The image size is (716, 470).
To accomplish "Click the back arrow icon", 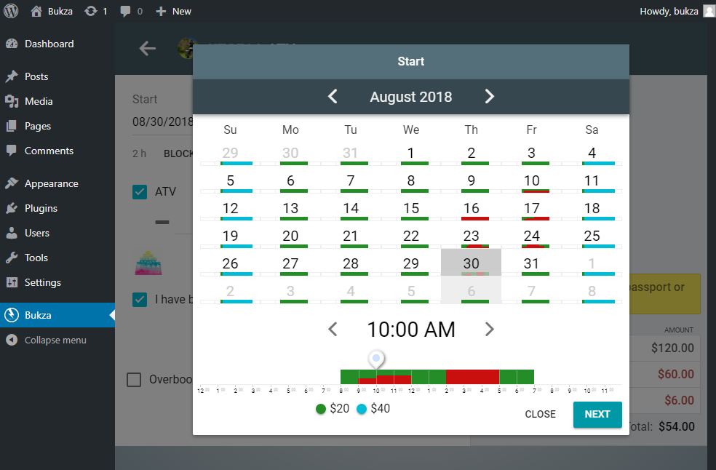I will coord(148,49).
